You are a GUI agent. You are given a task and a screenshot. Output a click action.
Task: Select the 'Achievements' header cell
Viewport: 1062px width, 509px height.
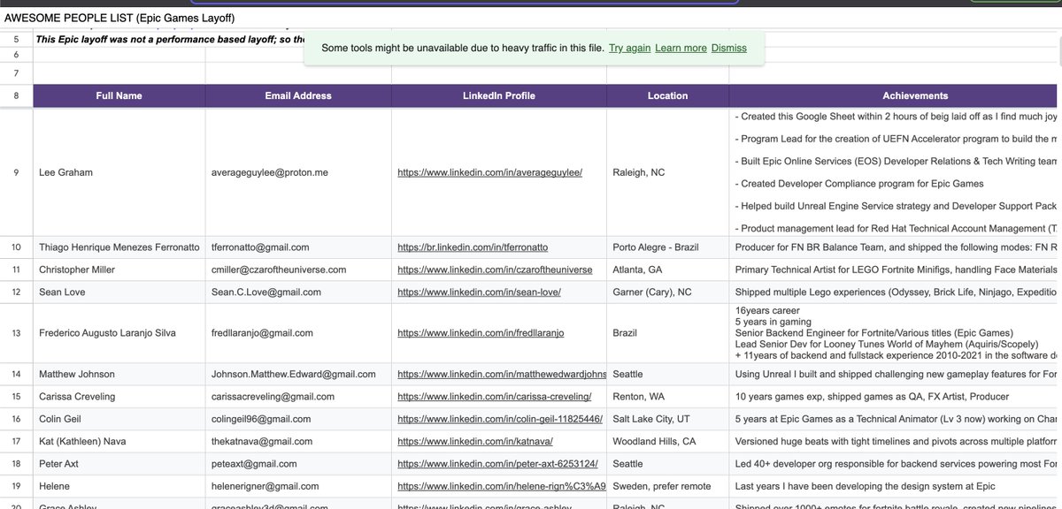pyautogui.click(x=895, y=95)
